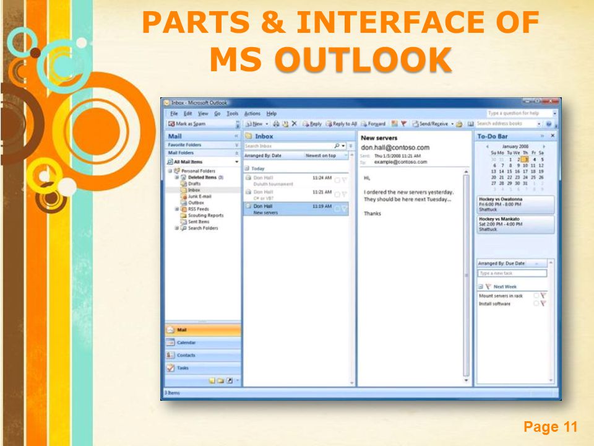The image size is (594, 446).
Task: Click the Folder List icon at navigation bottom
Action: click(x=220, y=380)
